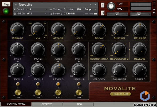Click the triangle marker under PAN 1
The width and height of the screenshot is (157, 107).
pyautogui.click(x=18, y=61)
